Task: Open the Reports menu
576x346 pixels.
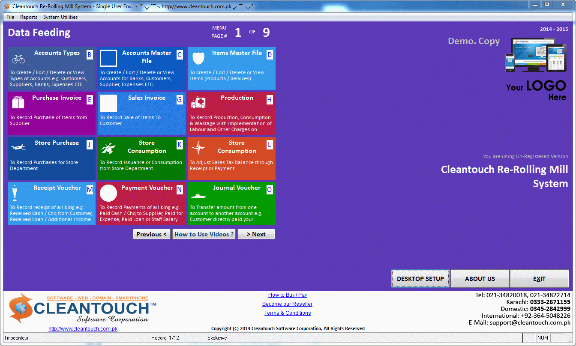Action: click(x=29, y=17)
